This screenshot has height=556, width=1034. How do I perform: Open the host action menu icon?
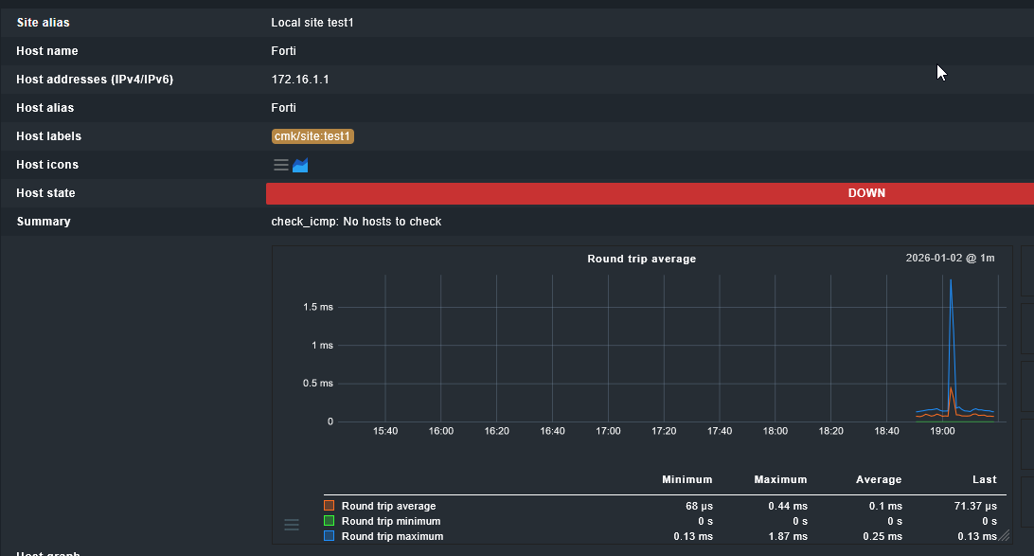pyautogui.click(x=280, y=165)
